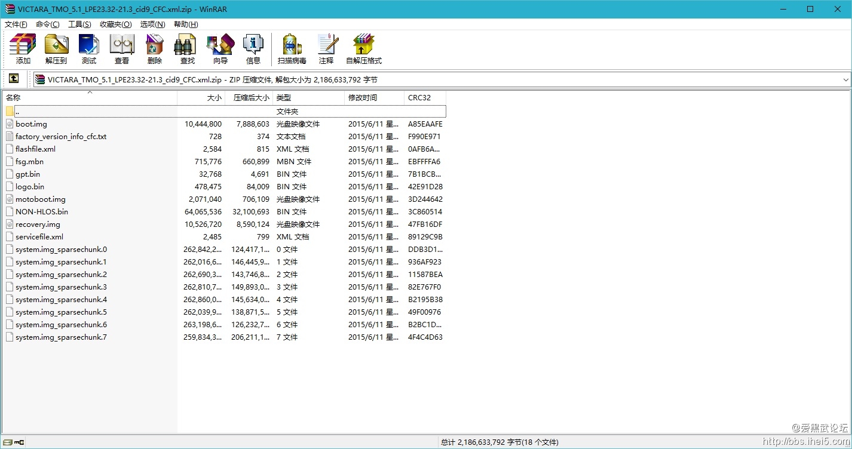The width and height of the screenshot is (852, 449).
Task: Select factory_version_info_cfc.txt file name
Action: [61, 137]
